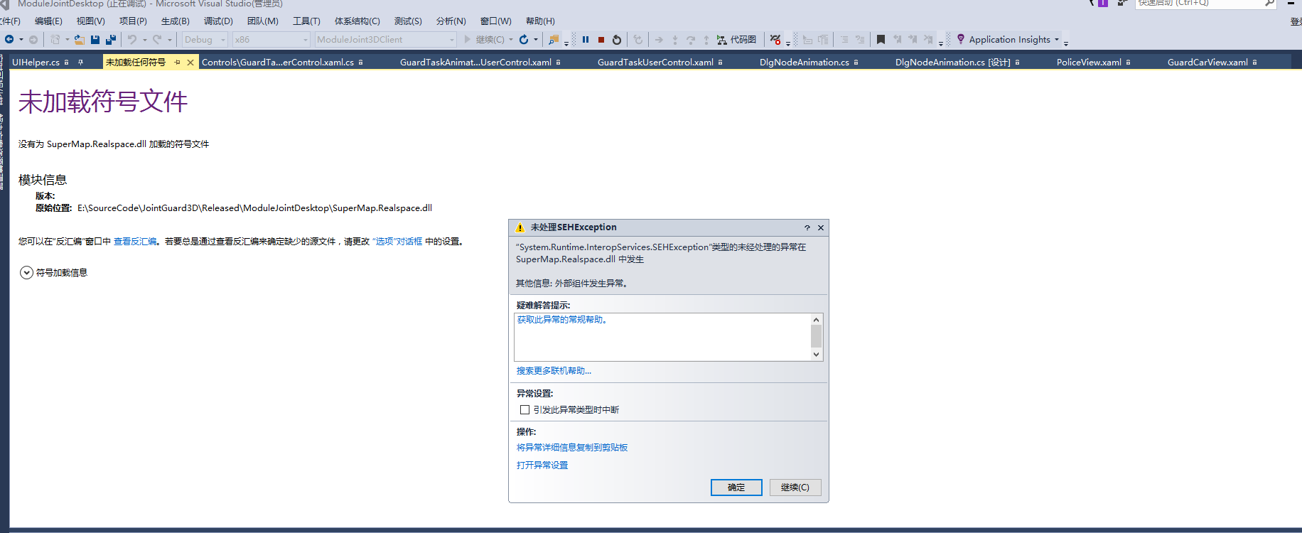Click the help question mark in SEHException dialog
The height and width of the screenshot is (533, 1302).
[807, 227]
